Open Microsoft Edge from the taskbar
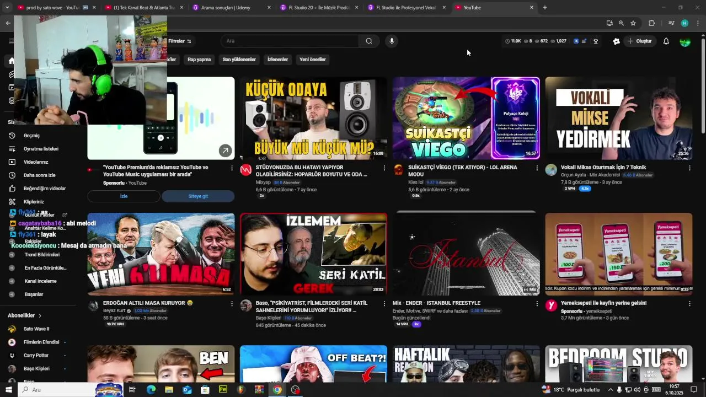This screenshot has width=706, height=397. pyautogui.click(x=151, y=390)
